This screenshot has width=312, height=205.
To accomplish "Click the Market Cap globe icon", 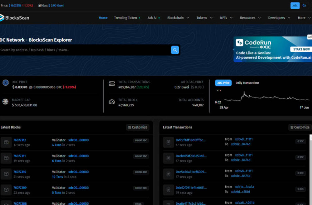I will point(5,102).
